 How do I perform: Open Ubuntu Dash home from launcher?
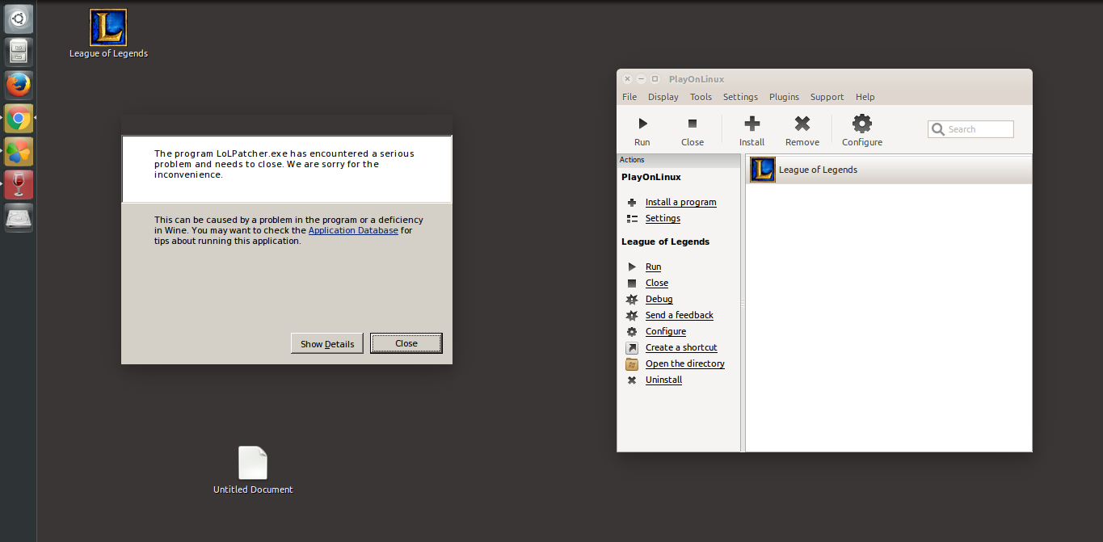pyautogui.click(x=19, y=19)
